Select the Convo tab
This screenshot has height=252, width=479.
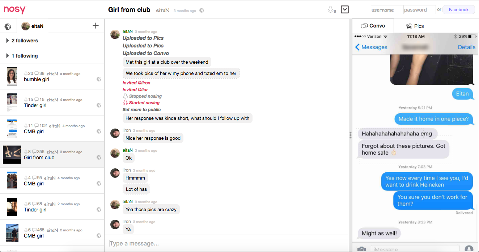point(373,26)
